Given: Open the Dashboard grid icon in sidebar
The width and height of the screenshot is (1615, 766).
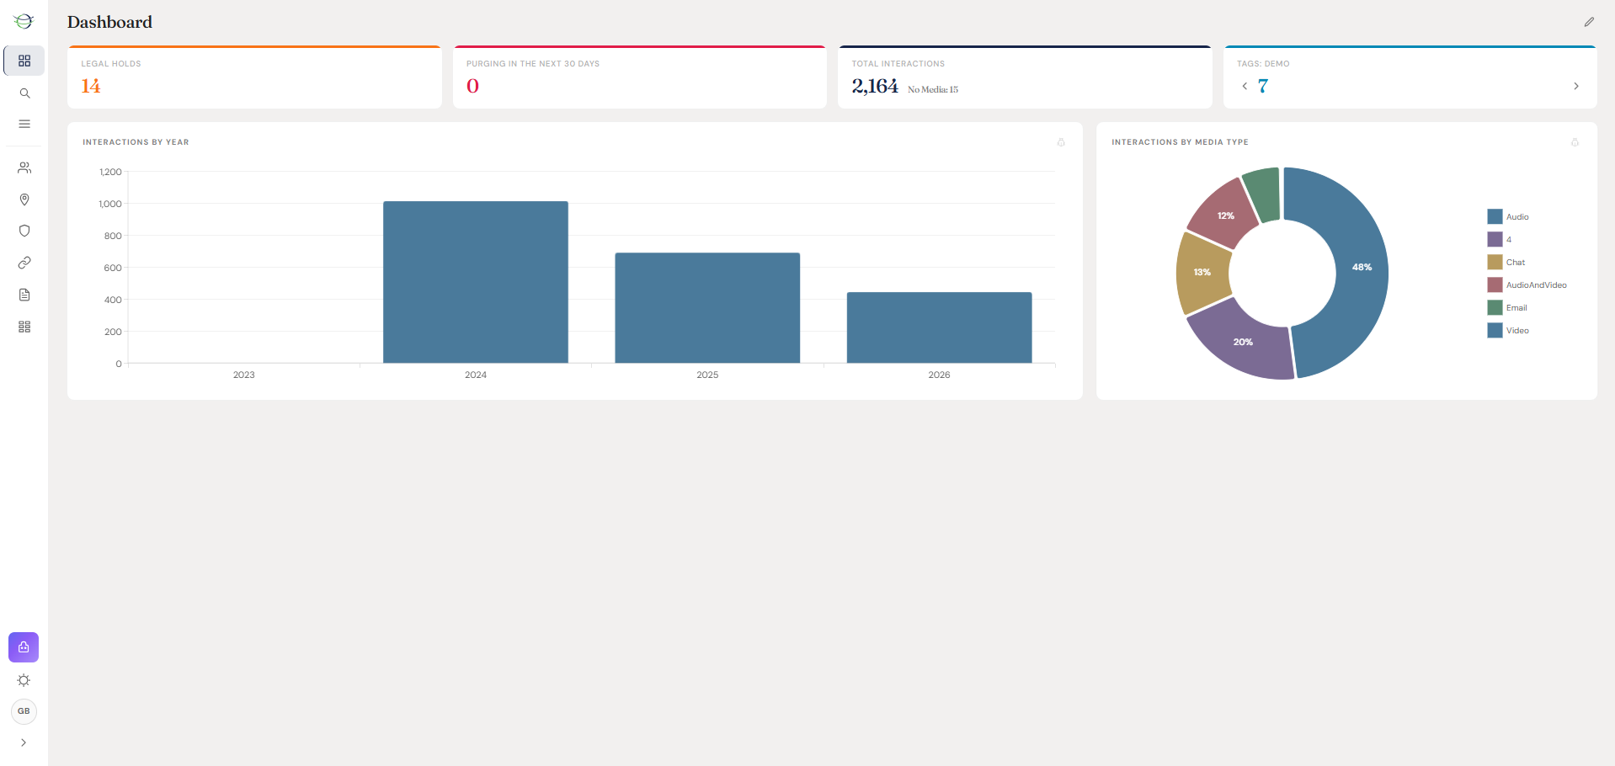Looking at the screenshot, I should pos(24,61).
